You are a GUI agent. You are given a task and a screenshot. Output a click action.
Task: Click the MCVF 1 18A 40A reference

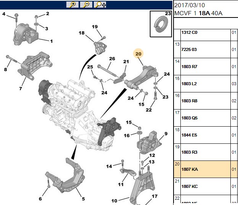pyautogui.click(x=198, y=13)
